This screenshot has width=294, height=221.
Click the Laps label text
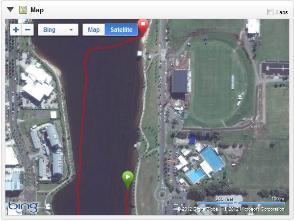282,12
